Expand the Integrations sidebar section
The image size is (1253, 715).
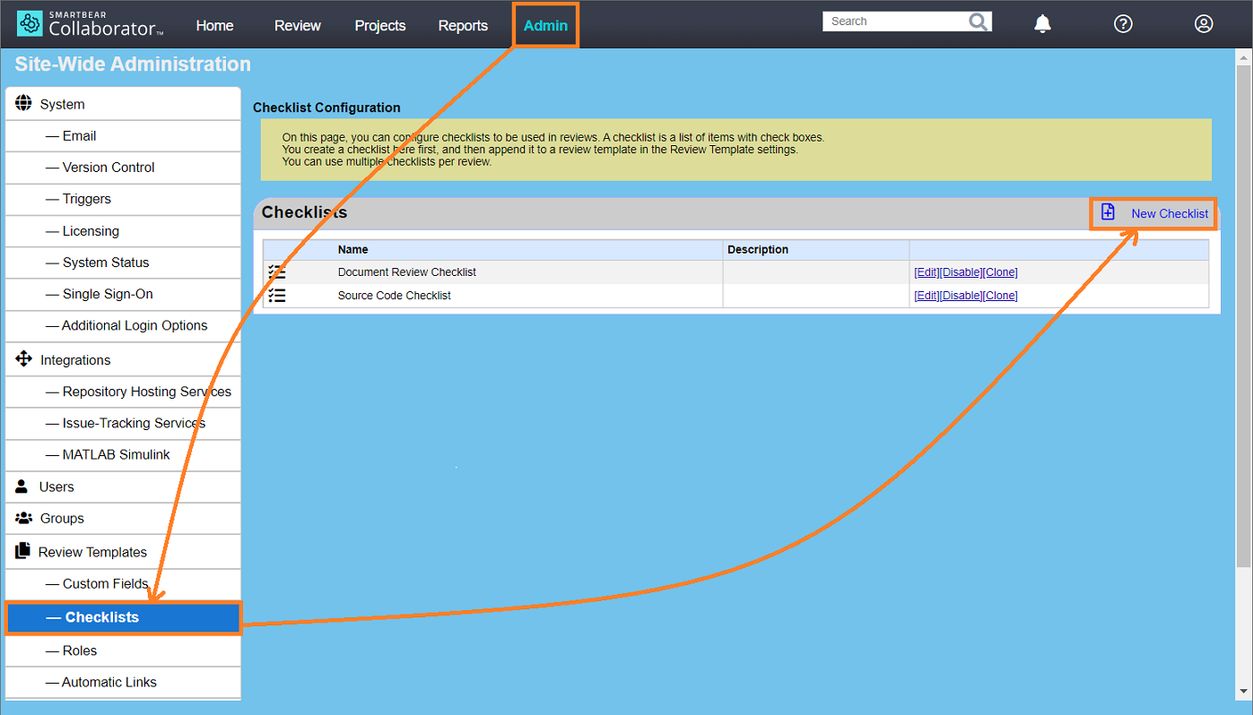coord(75,360)
